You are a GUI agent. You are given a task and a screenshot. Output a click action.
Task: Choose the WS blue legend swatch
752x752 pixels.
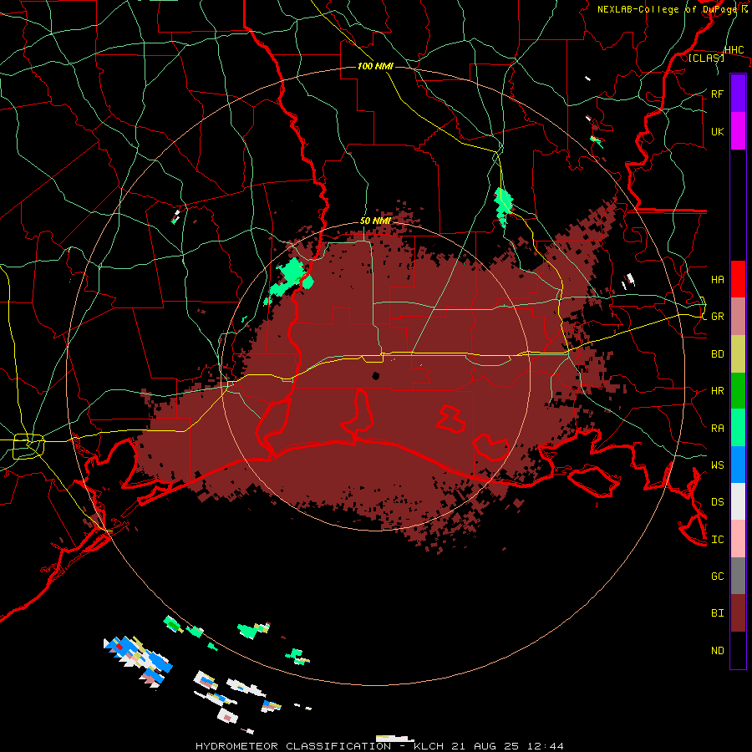coord(738,465)
